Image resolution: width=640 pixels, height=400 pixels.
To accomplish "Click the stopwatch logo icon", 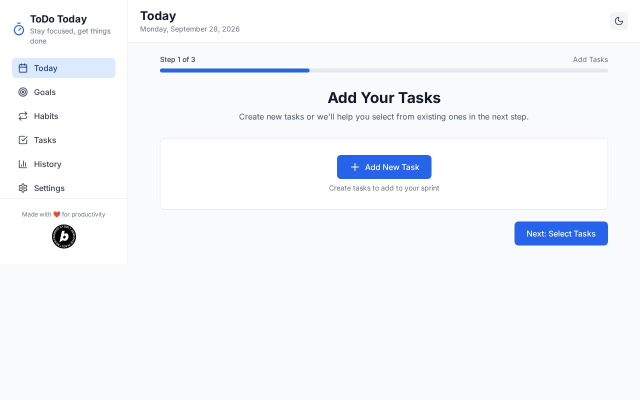I will [x=19, y=29].
